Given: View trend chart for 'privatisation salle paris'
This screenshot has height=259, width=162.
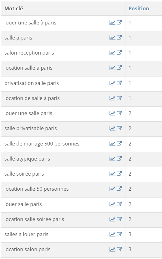Looking at the screenshot, I should (112, 83).
